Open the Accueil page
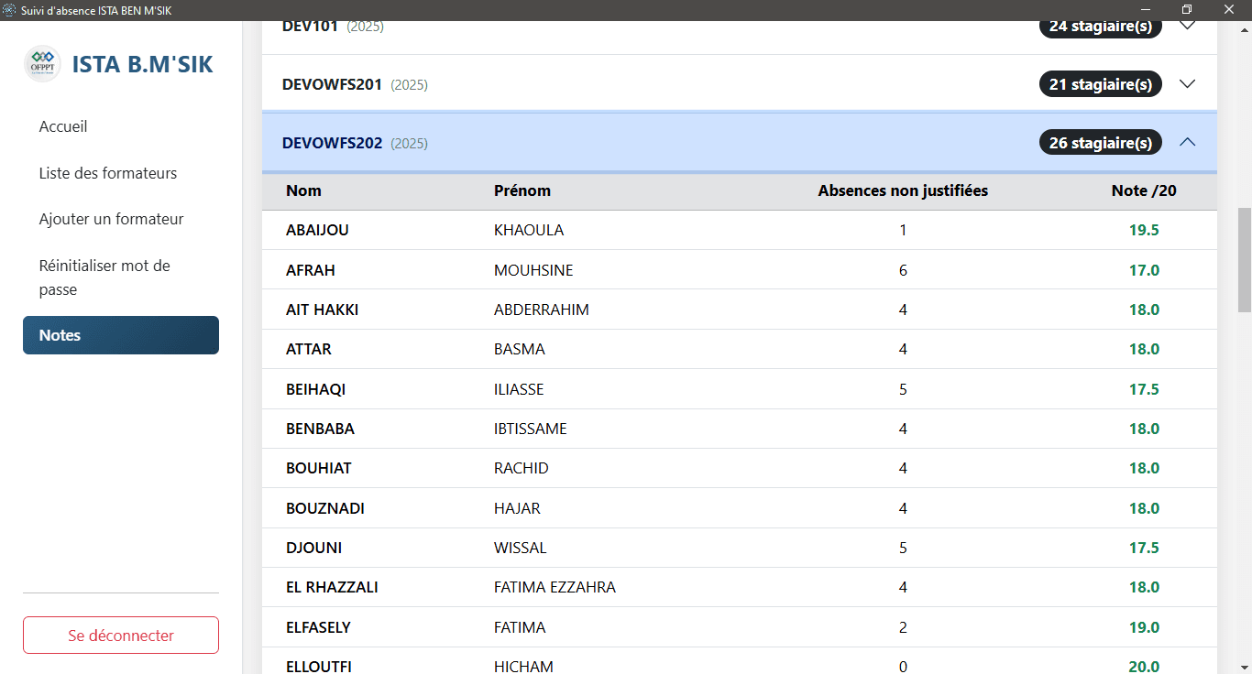 [x=63, y=126]
